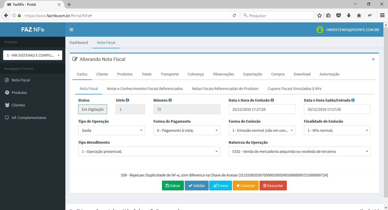The image size is (388, 210).
Task: Click the green user avatar icon
Action: (x=320, y=30)
